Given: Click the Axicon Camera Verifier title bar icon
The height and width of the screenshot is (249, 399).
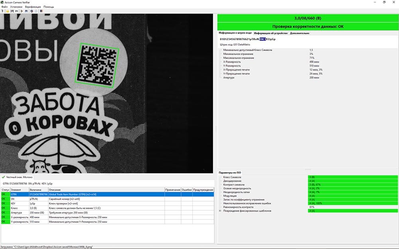Looking at the screenshot, I should point(2,2).
